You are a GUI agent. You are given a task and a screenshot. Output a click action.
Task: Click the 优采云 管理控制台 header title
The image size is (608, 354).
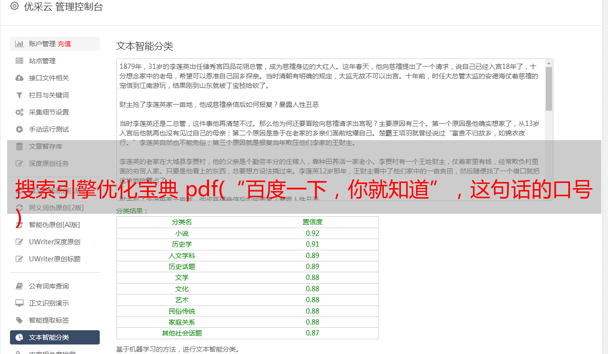(63, 7)
